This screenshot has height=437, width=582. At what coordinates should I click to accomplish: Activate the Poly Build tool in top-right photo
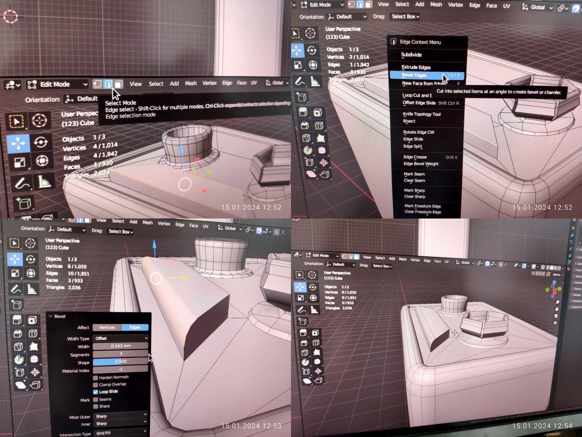click(320, 138)
